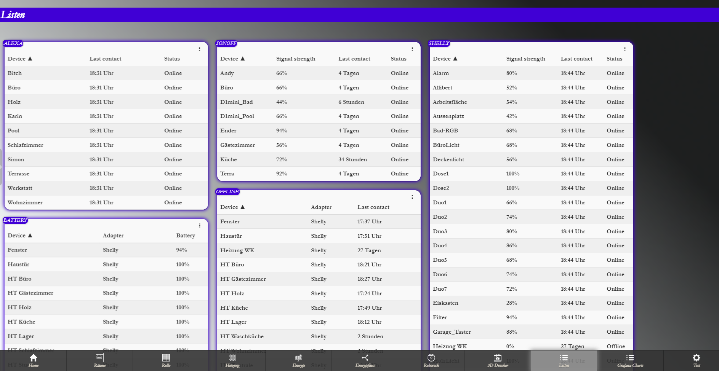Sort SONOFF table by Signal strength
Image resolution: width=719 pixels, height=371 pixels.
[x=296, y=59]
